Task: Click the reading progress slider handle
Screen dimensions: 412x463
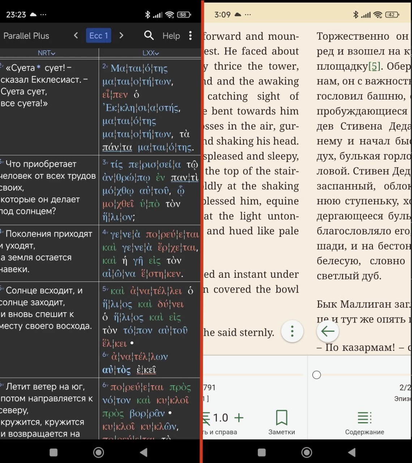Action: point(317,375)
